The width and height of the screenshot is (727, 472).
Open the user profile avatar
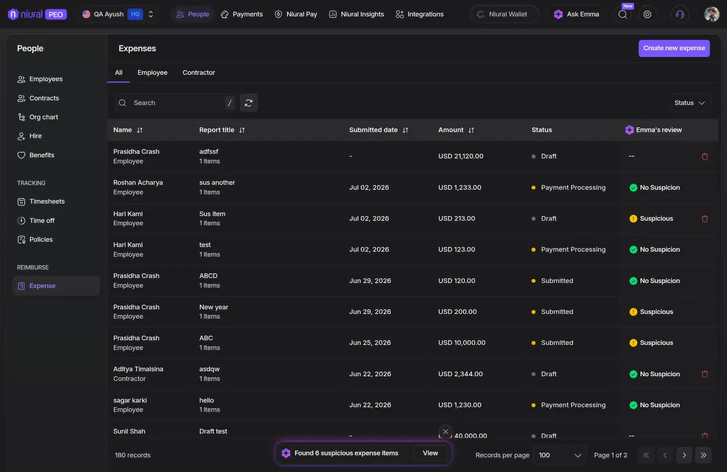[x=712, y=14]
